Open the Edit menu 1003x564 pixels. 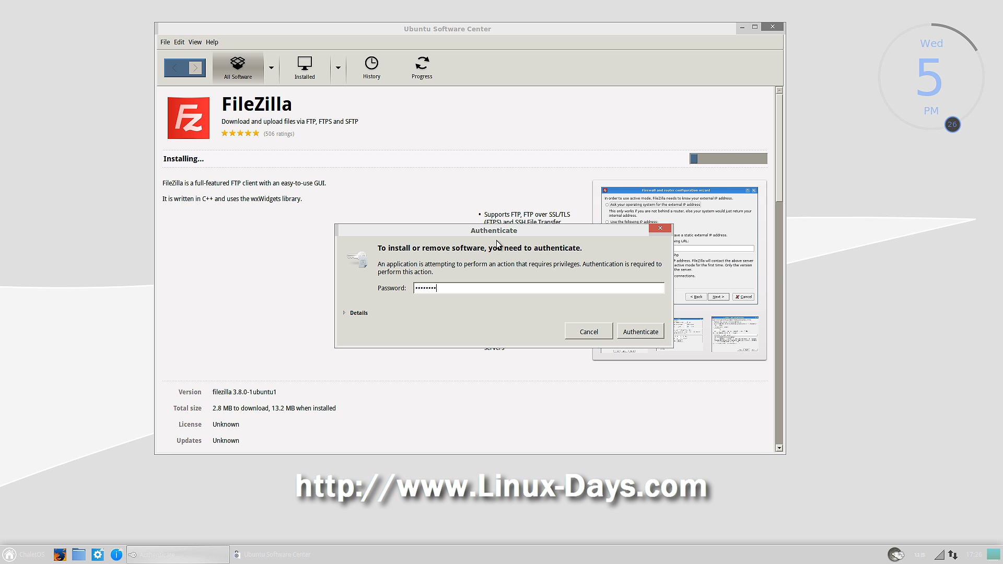pos(179,42)
